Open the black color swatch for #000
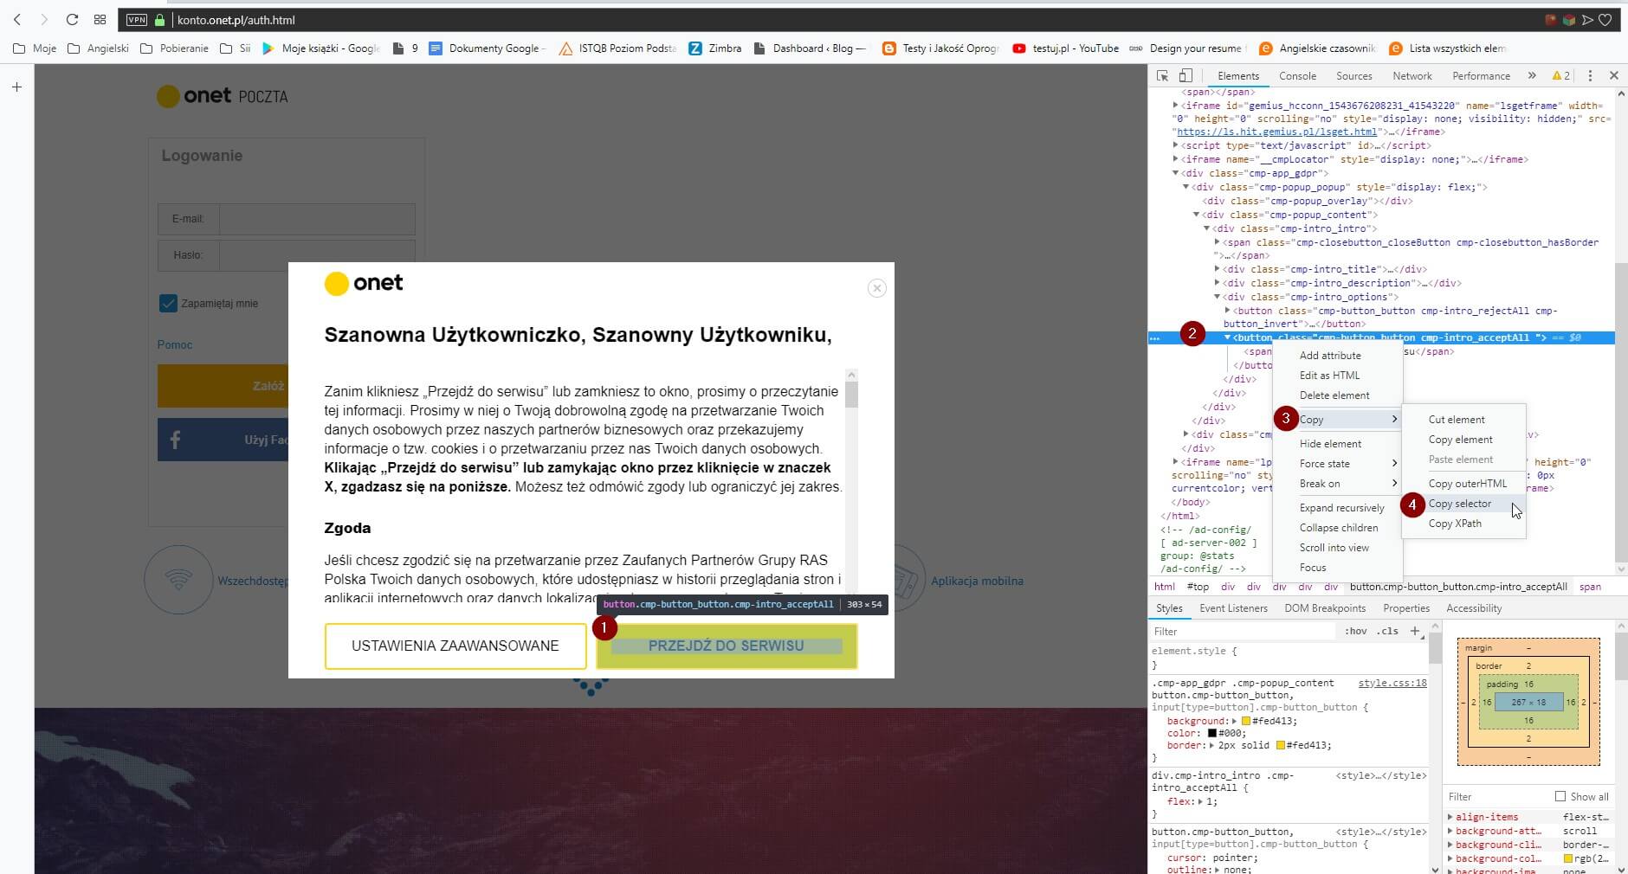The width and height of the screenshot is (1628, 874). coord(1212,733)
